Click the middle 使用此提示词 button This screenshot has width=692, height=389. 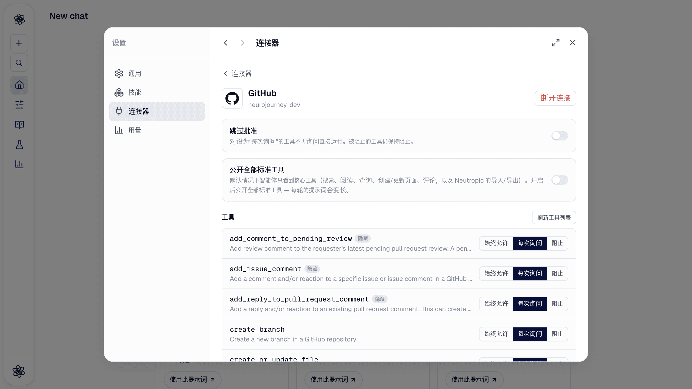(x=333, y=380)
